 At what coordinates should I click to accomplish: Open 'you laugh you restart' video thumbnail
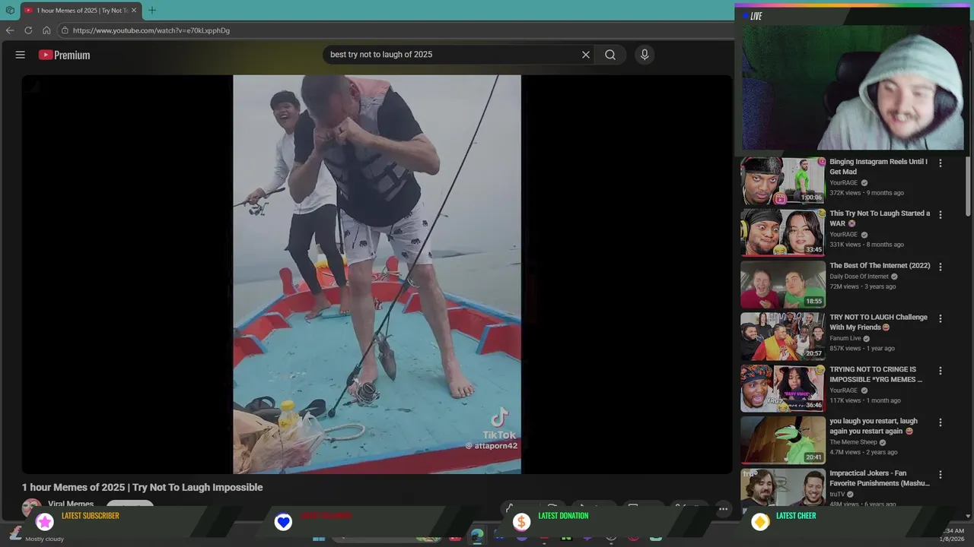coord(783,440)
